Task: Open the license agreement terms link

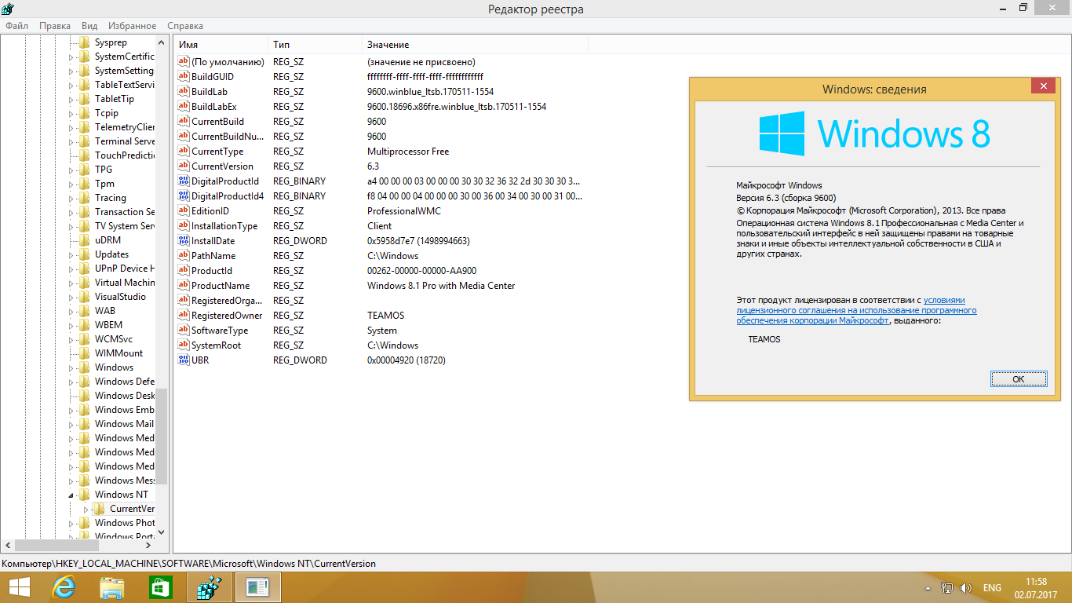Action: click(x=856, y=310)
